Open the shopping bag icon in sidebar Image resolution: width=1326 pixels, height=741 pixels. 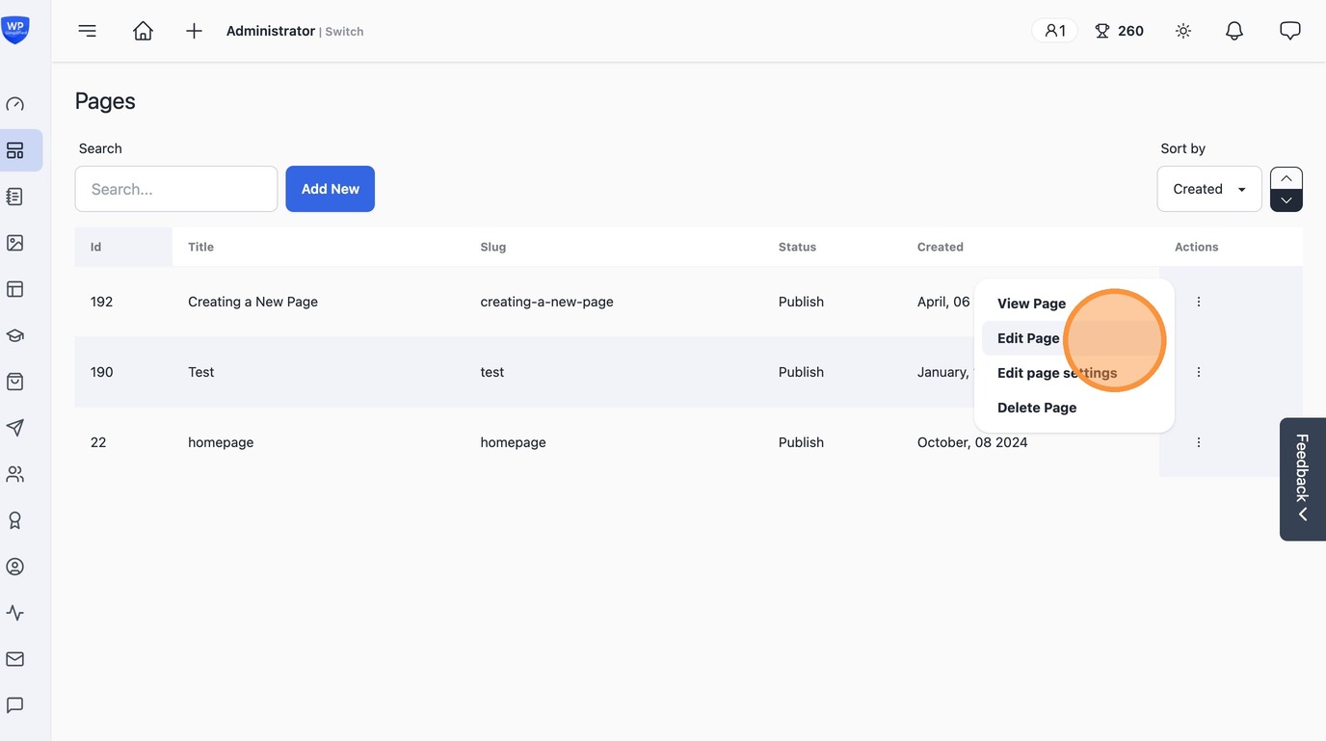coord(15,382)
